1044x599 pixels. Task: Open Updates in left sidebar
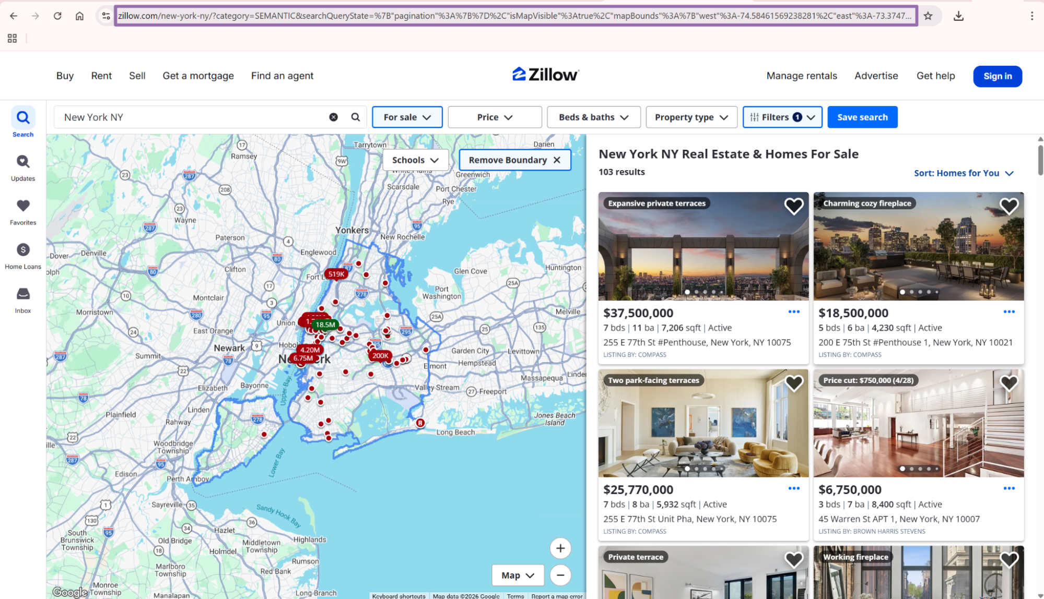point(23,167)
